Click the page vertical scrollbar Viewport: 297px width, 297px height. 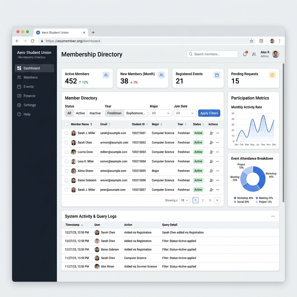point(283,133)
